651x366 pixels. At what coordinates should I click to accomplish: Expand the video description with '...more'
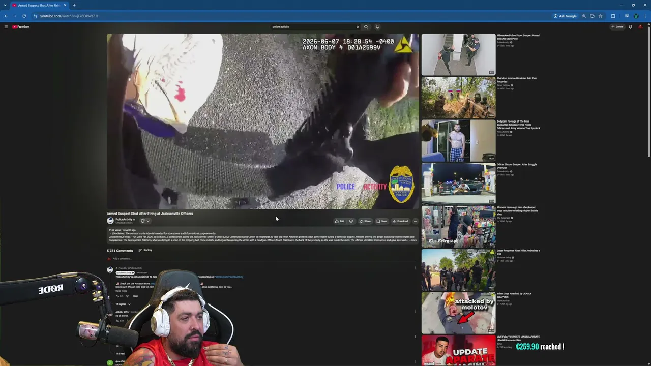[412, 240]
